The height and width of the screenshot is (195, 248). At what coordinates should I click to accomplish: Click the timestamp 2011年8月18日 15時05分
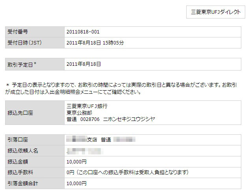click(x=95, y=43)
